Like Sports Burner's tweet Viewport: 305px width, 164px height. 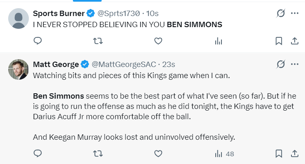tap(158, 41)
